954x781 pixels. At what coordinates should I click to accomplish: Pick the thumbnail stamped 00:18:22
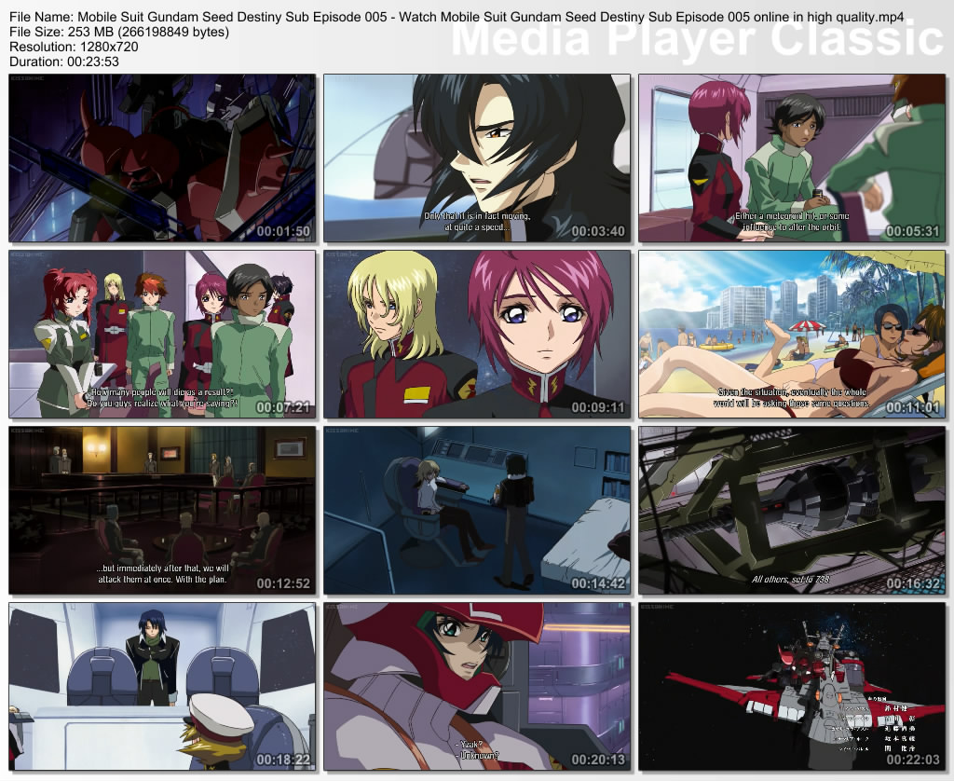pos(162,687)
